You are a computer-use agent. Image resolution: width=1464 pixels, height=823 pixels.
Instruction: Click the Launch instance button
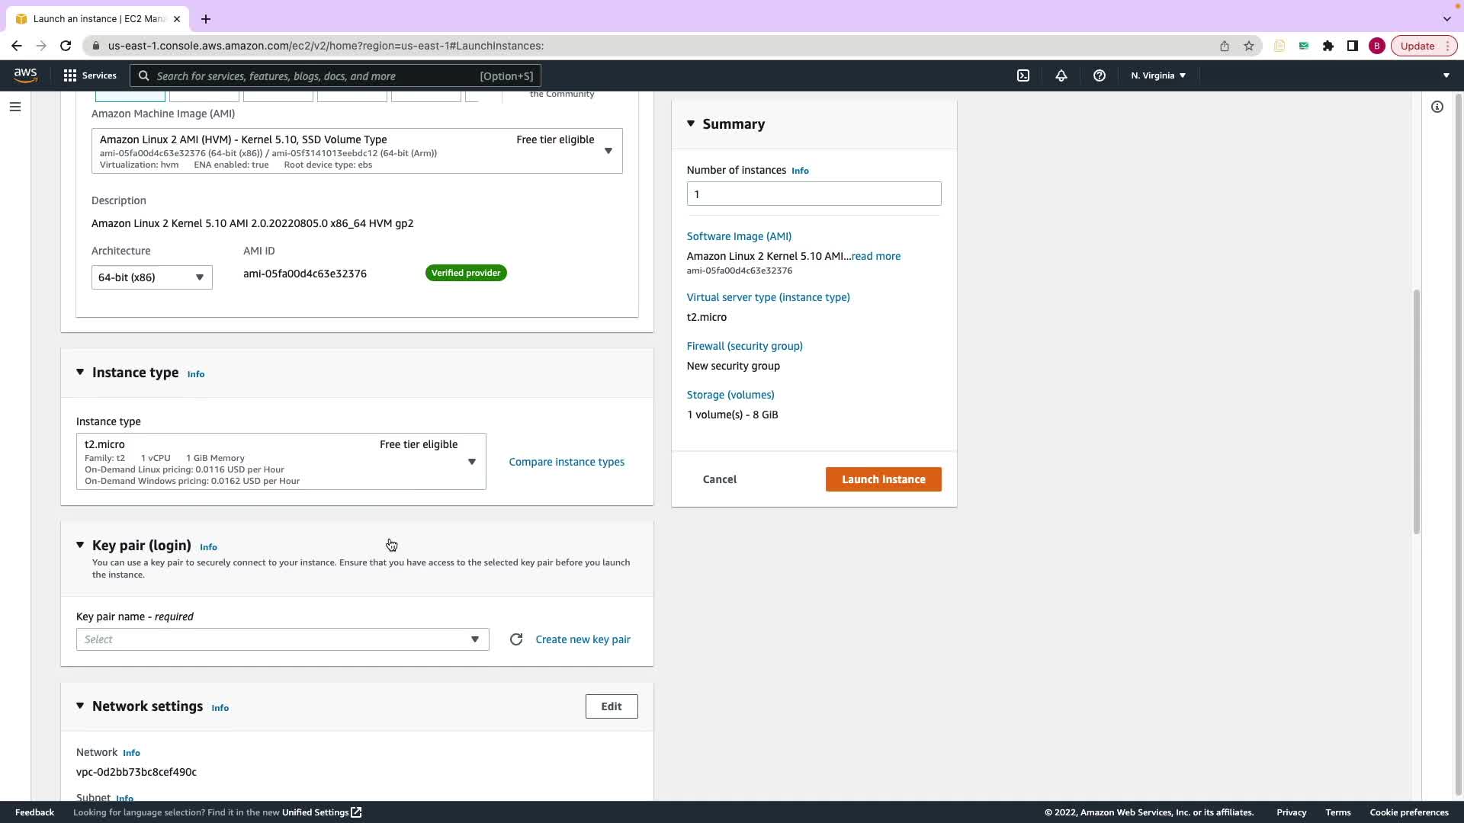[883, 479]
